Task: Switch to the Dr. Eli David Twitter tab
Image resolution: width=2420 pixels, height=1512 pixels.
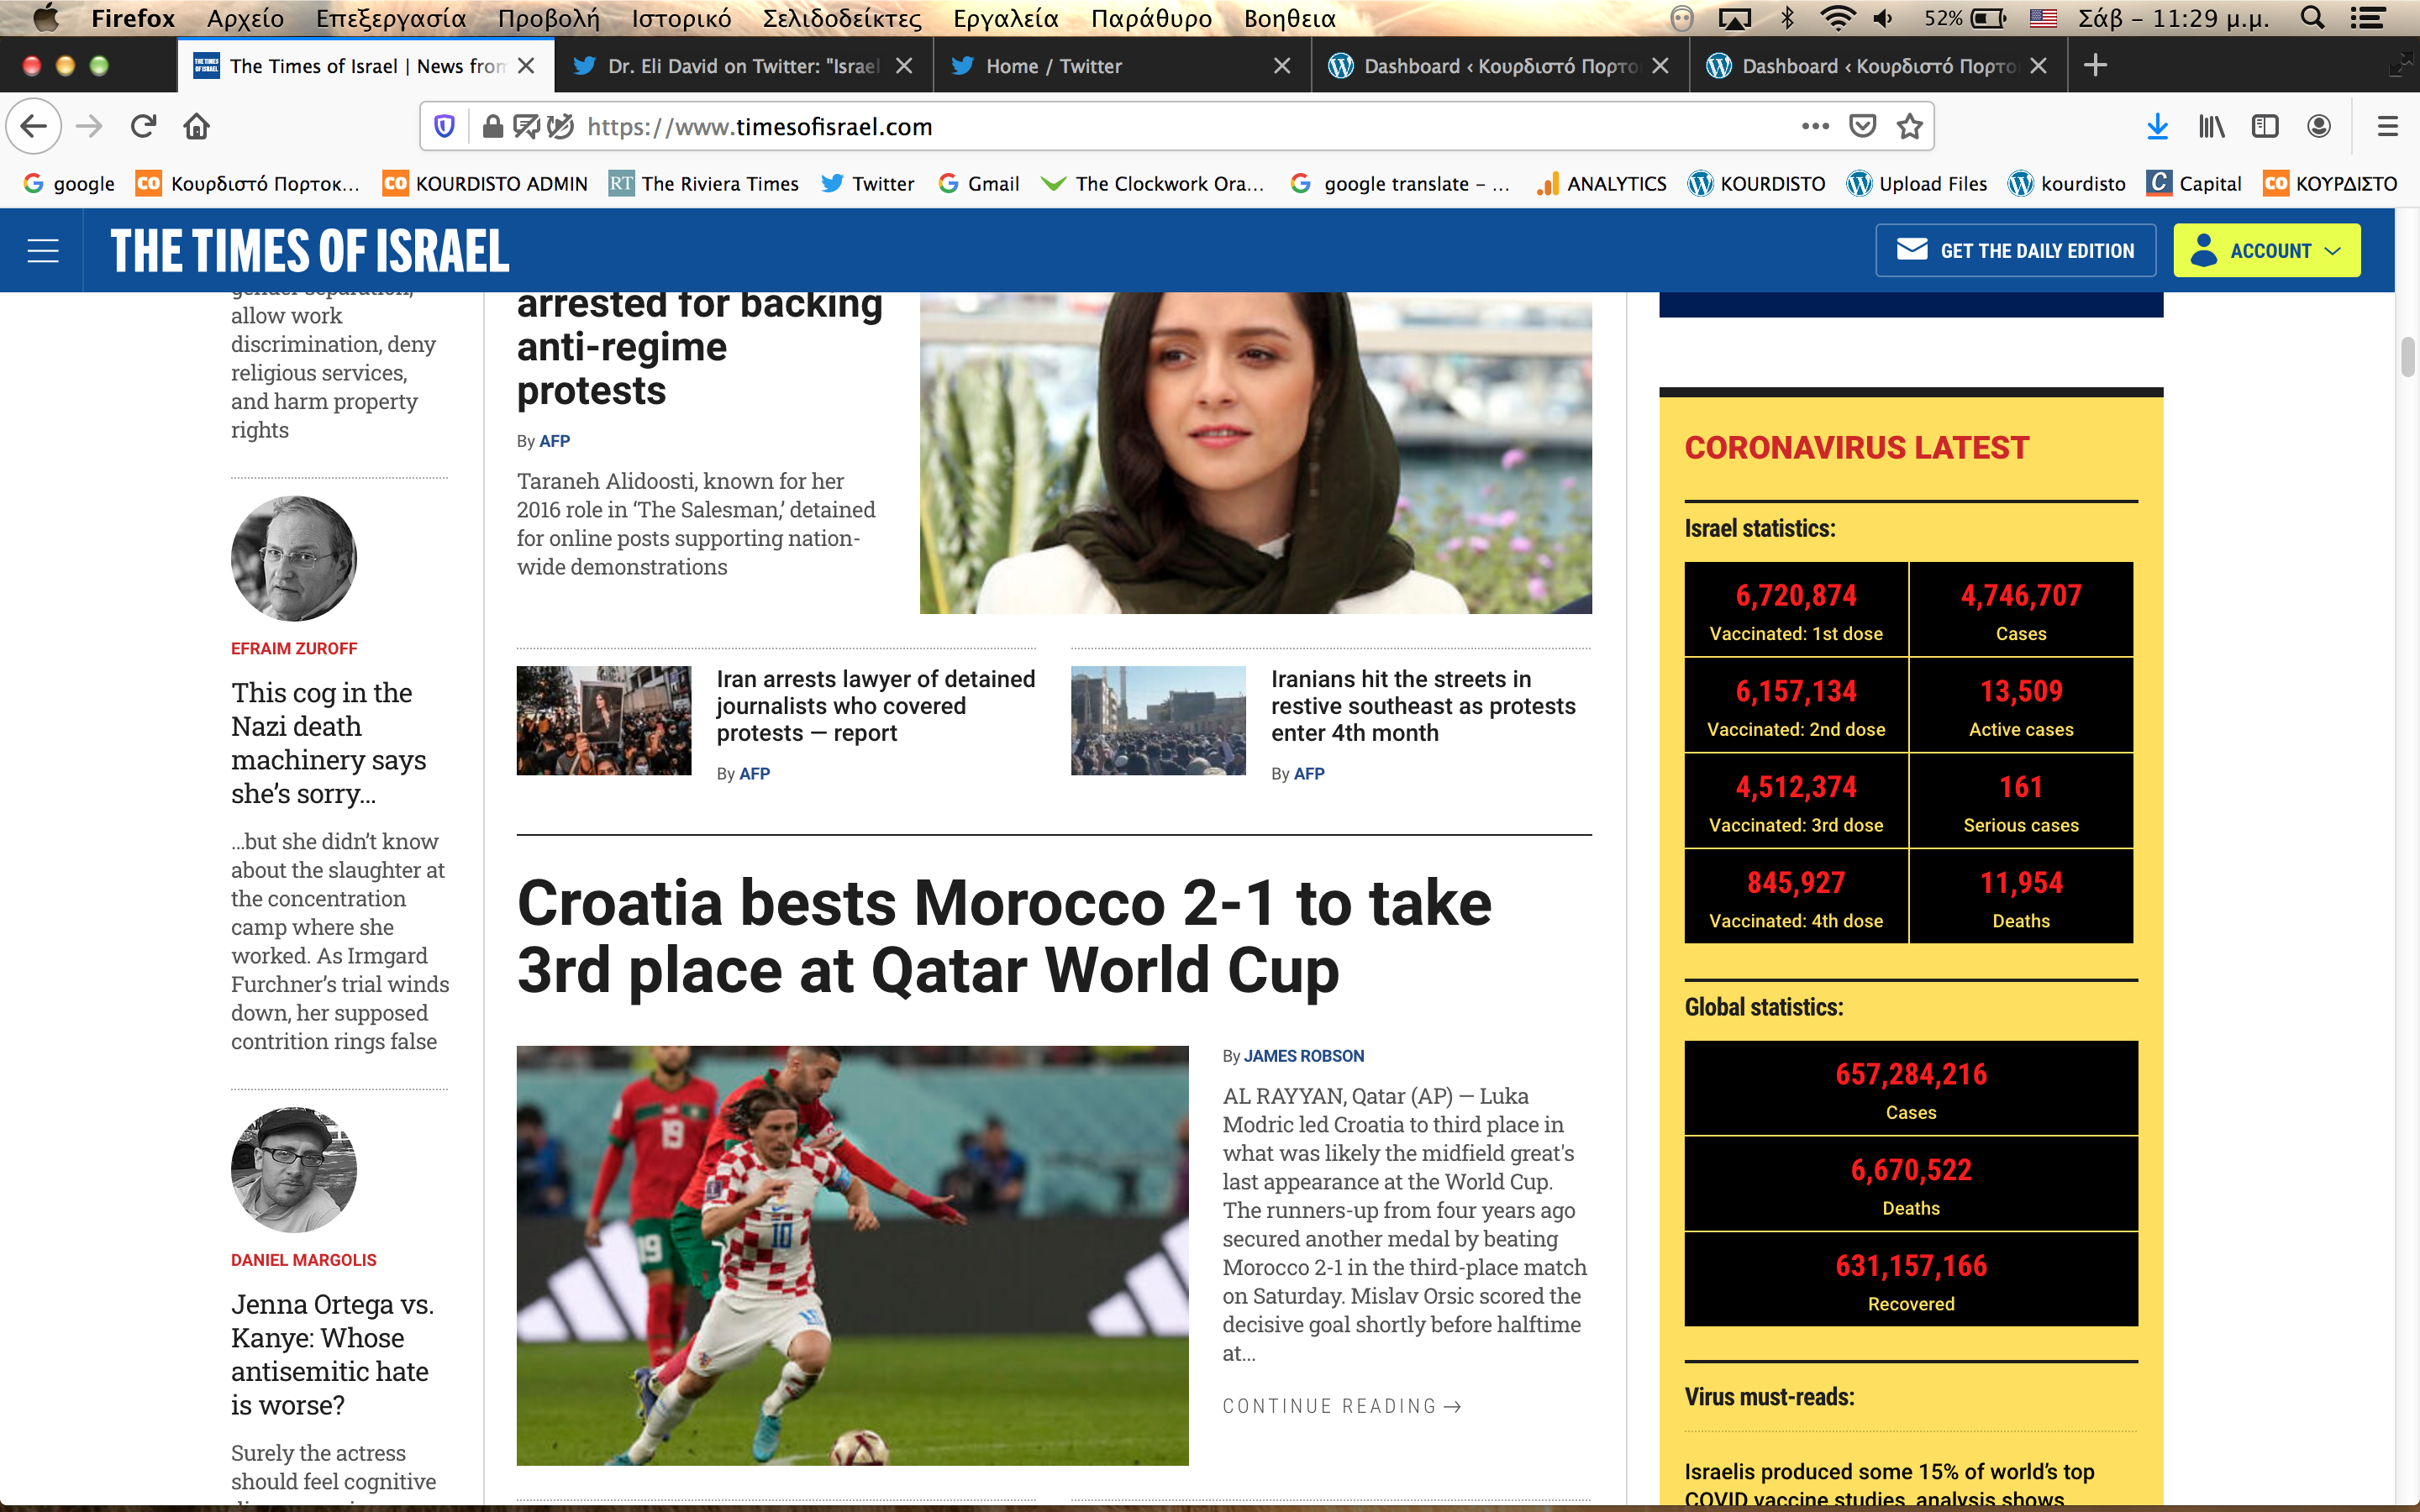Action: coord(743,66)
